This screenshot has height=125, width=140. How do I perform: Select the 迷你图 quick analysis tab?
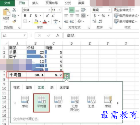click(x=64, y=87)
